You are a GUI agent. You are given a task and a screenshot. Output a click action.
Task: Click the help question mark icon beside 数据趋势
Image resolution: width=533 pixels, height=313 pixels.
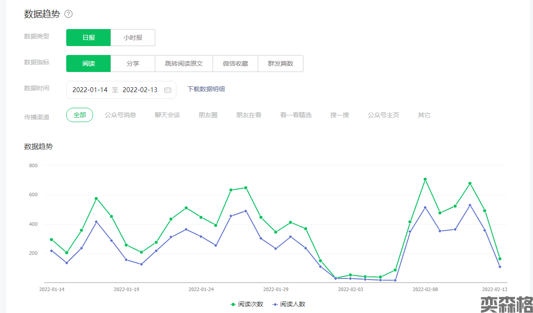(x=68, y=14)
